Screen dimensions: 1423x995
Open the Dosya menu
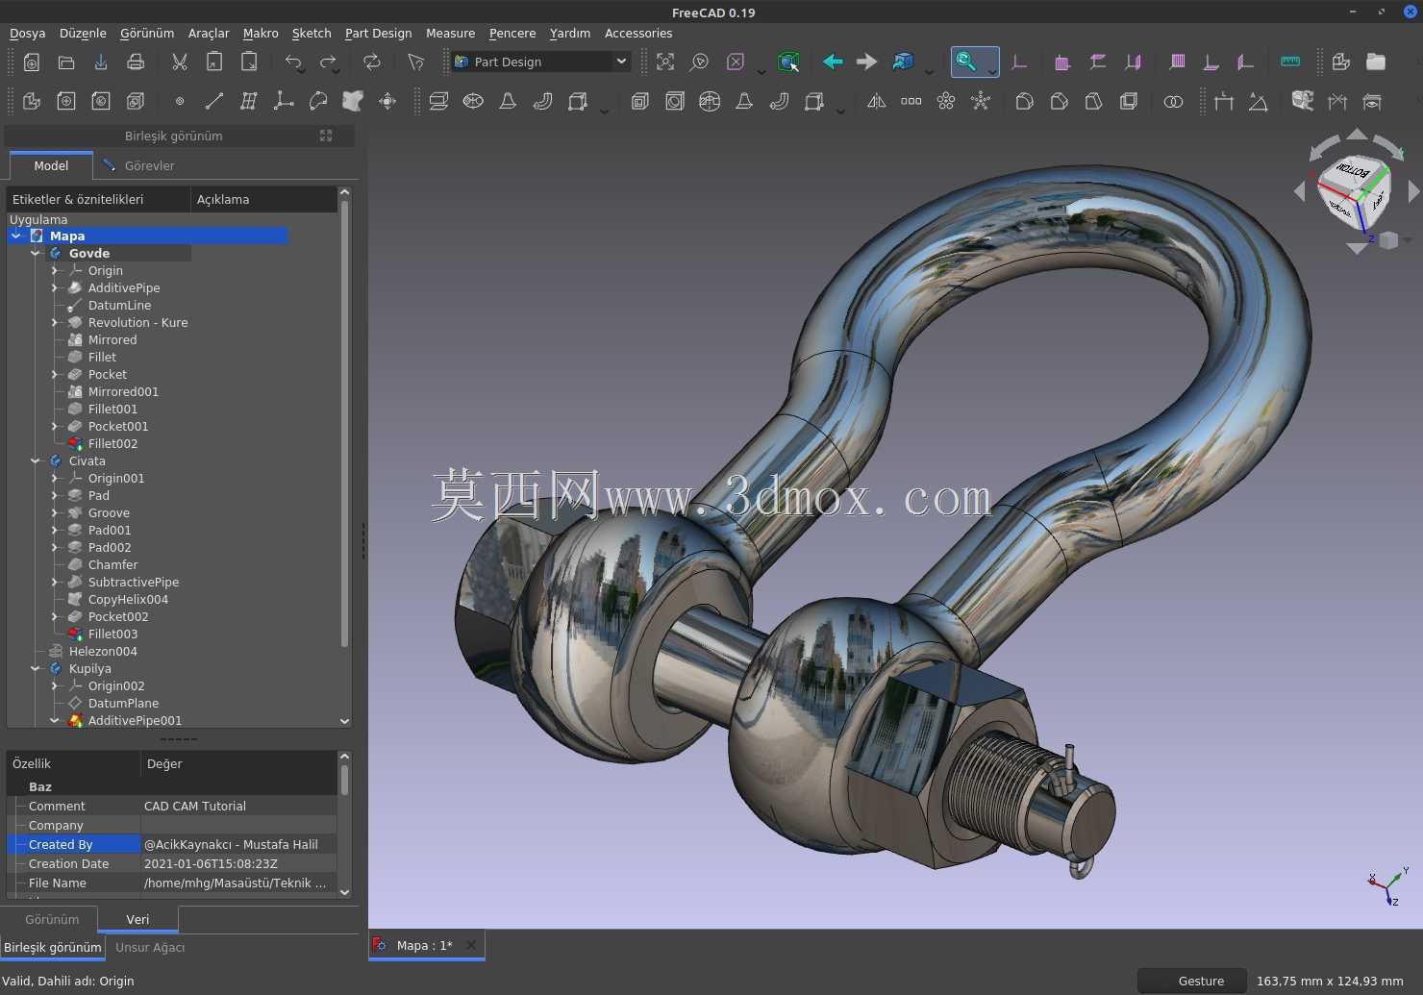coord(28,34)
